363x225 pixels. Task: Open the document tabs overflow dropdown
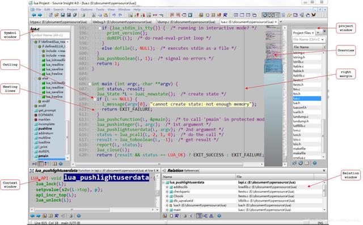coord(281,22)
